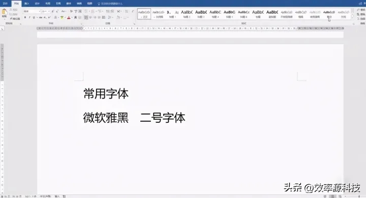This screenshot has width=366, height=198.
Task: Switch to Web Layout view in status bar
Action: coord(340,196)
